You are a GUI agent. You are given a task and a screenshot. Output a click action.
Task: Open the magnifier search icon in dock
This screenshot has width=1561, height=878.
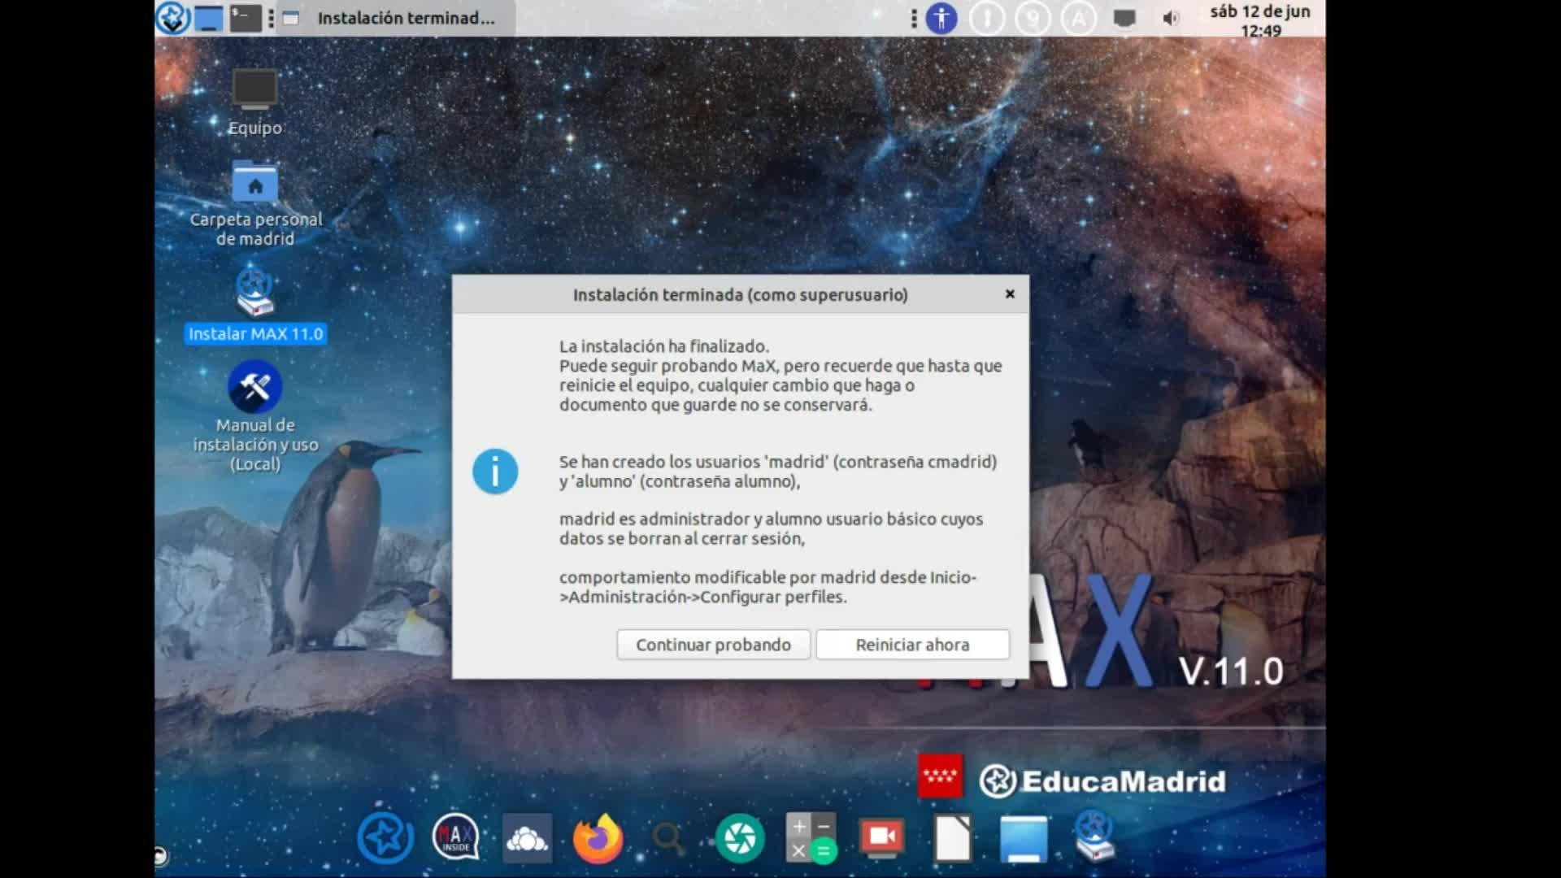tap(668, 838)
